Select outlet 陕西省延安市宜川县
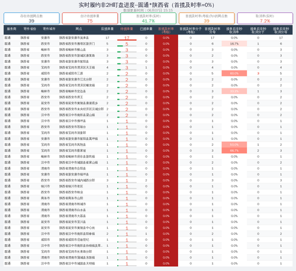This screenshot has height=271, width=296. pos(72,222)
